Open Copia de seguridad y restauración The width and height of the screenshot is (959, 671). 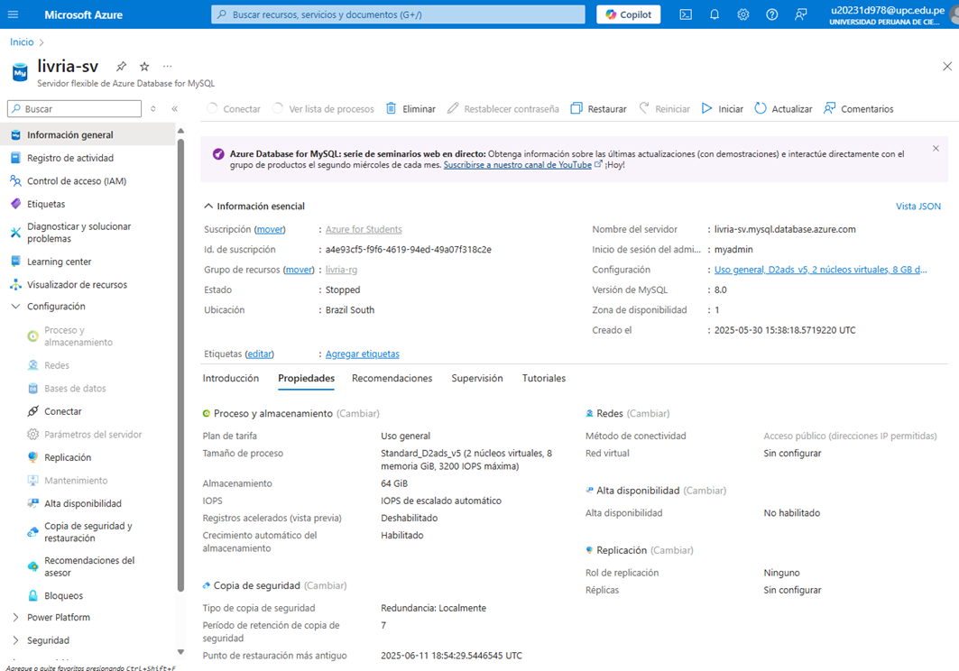click(x=88, y=532)
